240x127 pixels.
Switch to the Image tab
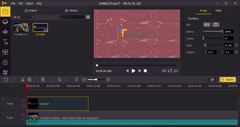point(203,11)
